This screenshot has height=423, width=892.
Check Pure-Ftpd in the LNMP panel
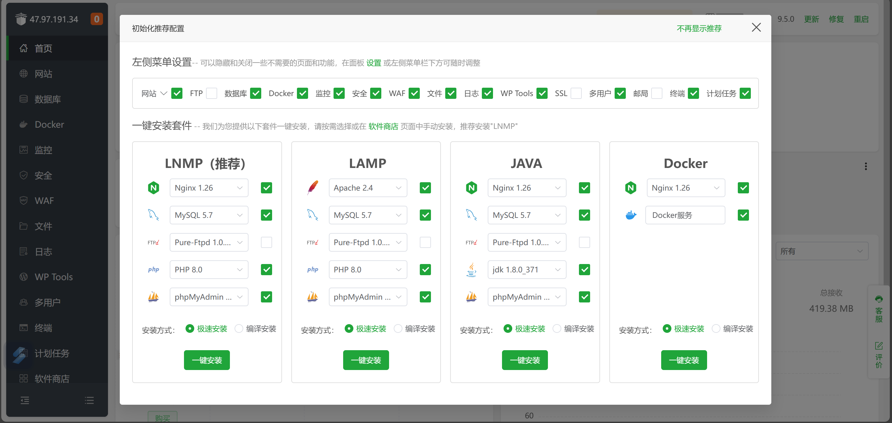tap(266, 242)
